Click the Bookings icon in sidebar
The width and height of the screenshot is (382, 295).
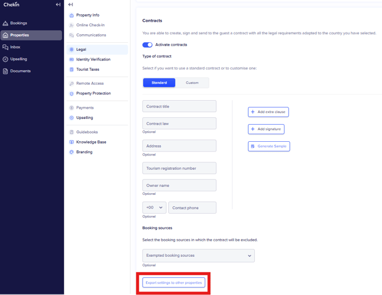point(5,23)
